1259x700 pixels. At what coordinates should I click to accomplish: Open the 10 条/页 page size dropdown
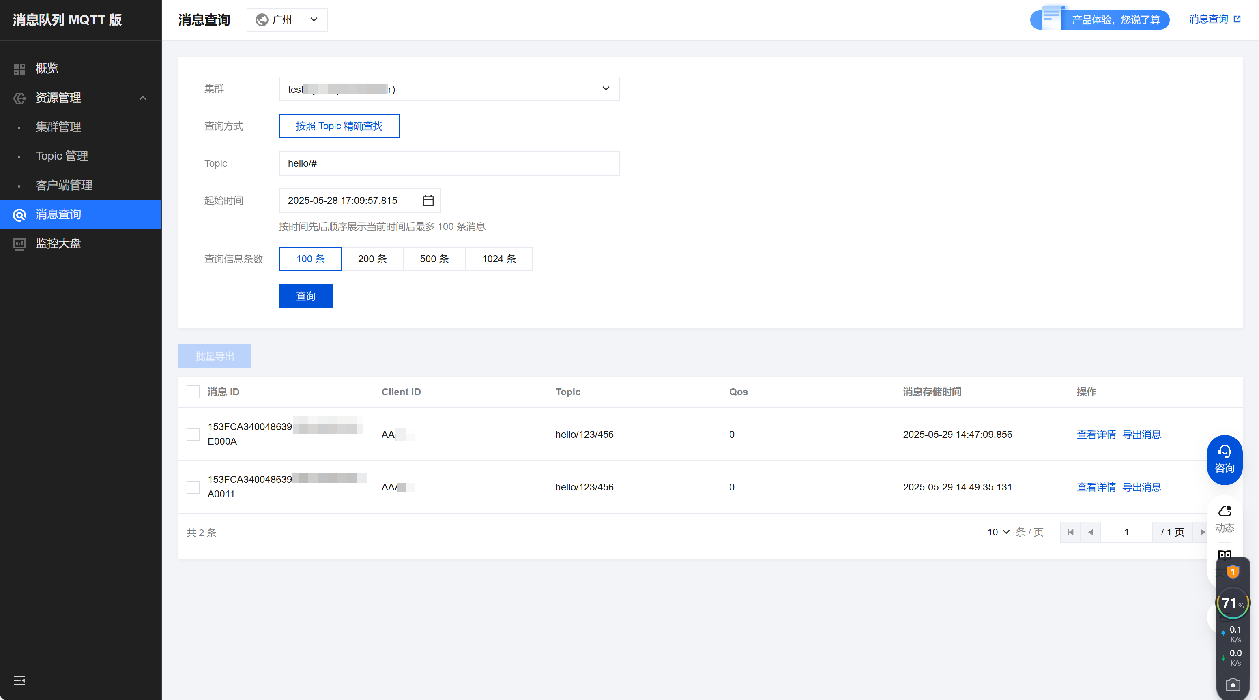997,532
